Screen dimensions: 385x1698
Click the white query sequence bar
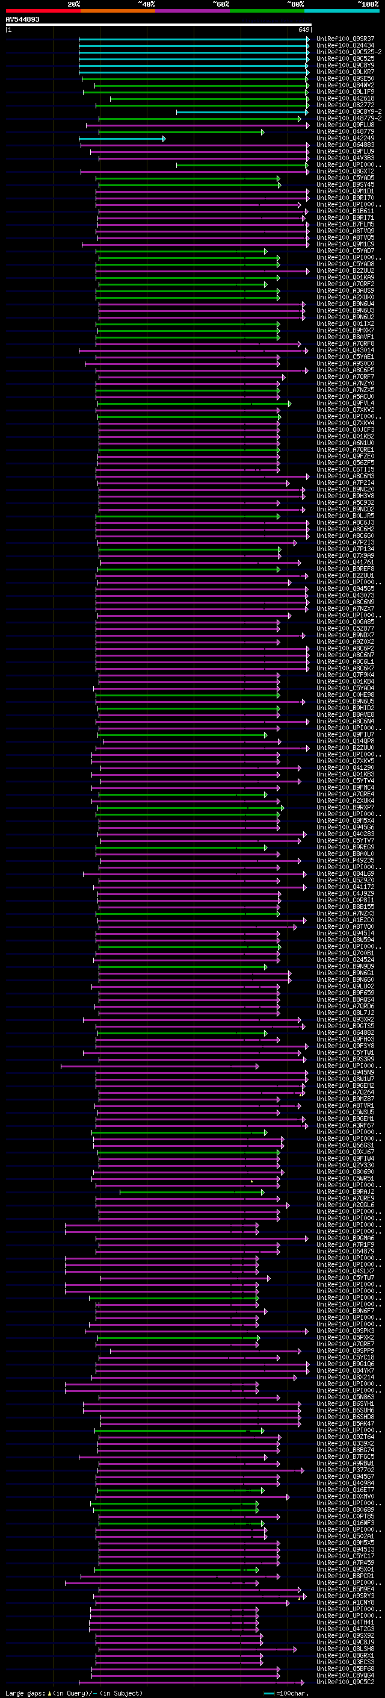[159, 24]
